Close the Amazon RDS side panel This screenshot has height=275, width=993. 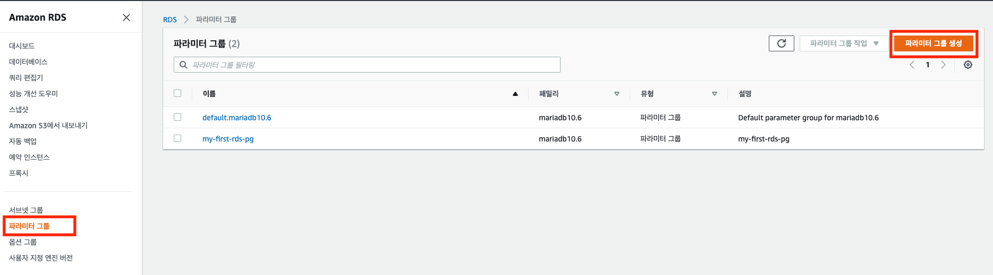pos(126,17)
